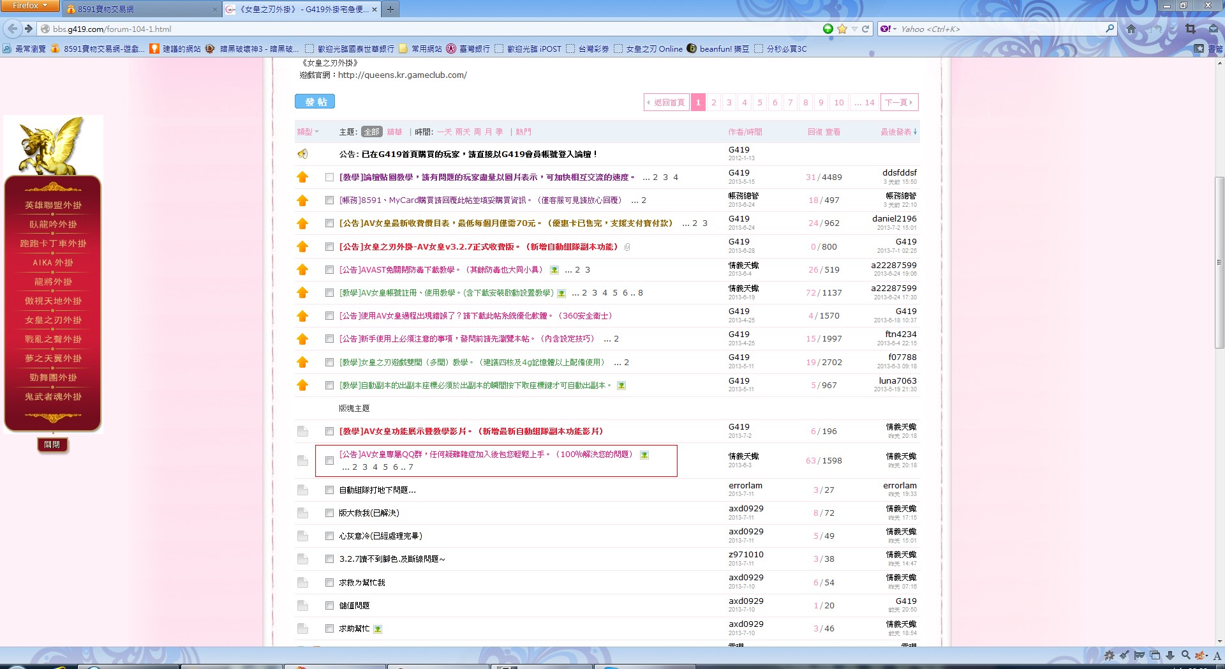This screenshot has height=669, width=1225.
Task: Click the sticky arrow icon for 論壇貼圖教學 thread
Action: click(302, 177)
